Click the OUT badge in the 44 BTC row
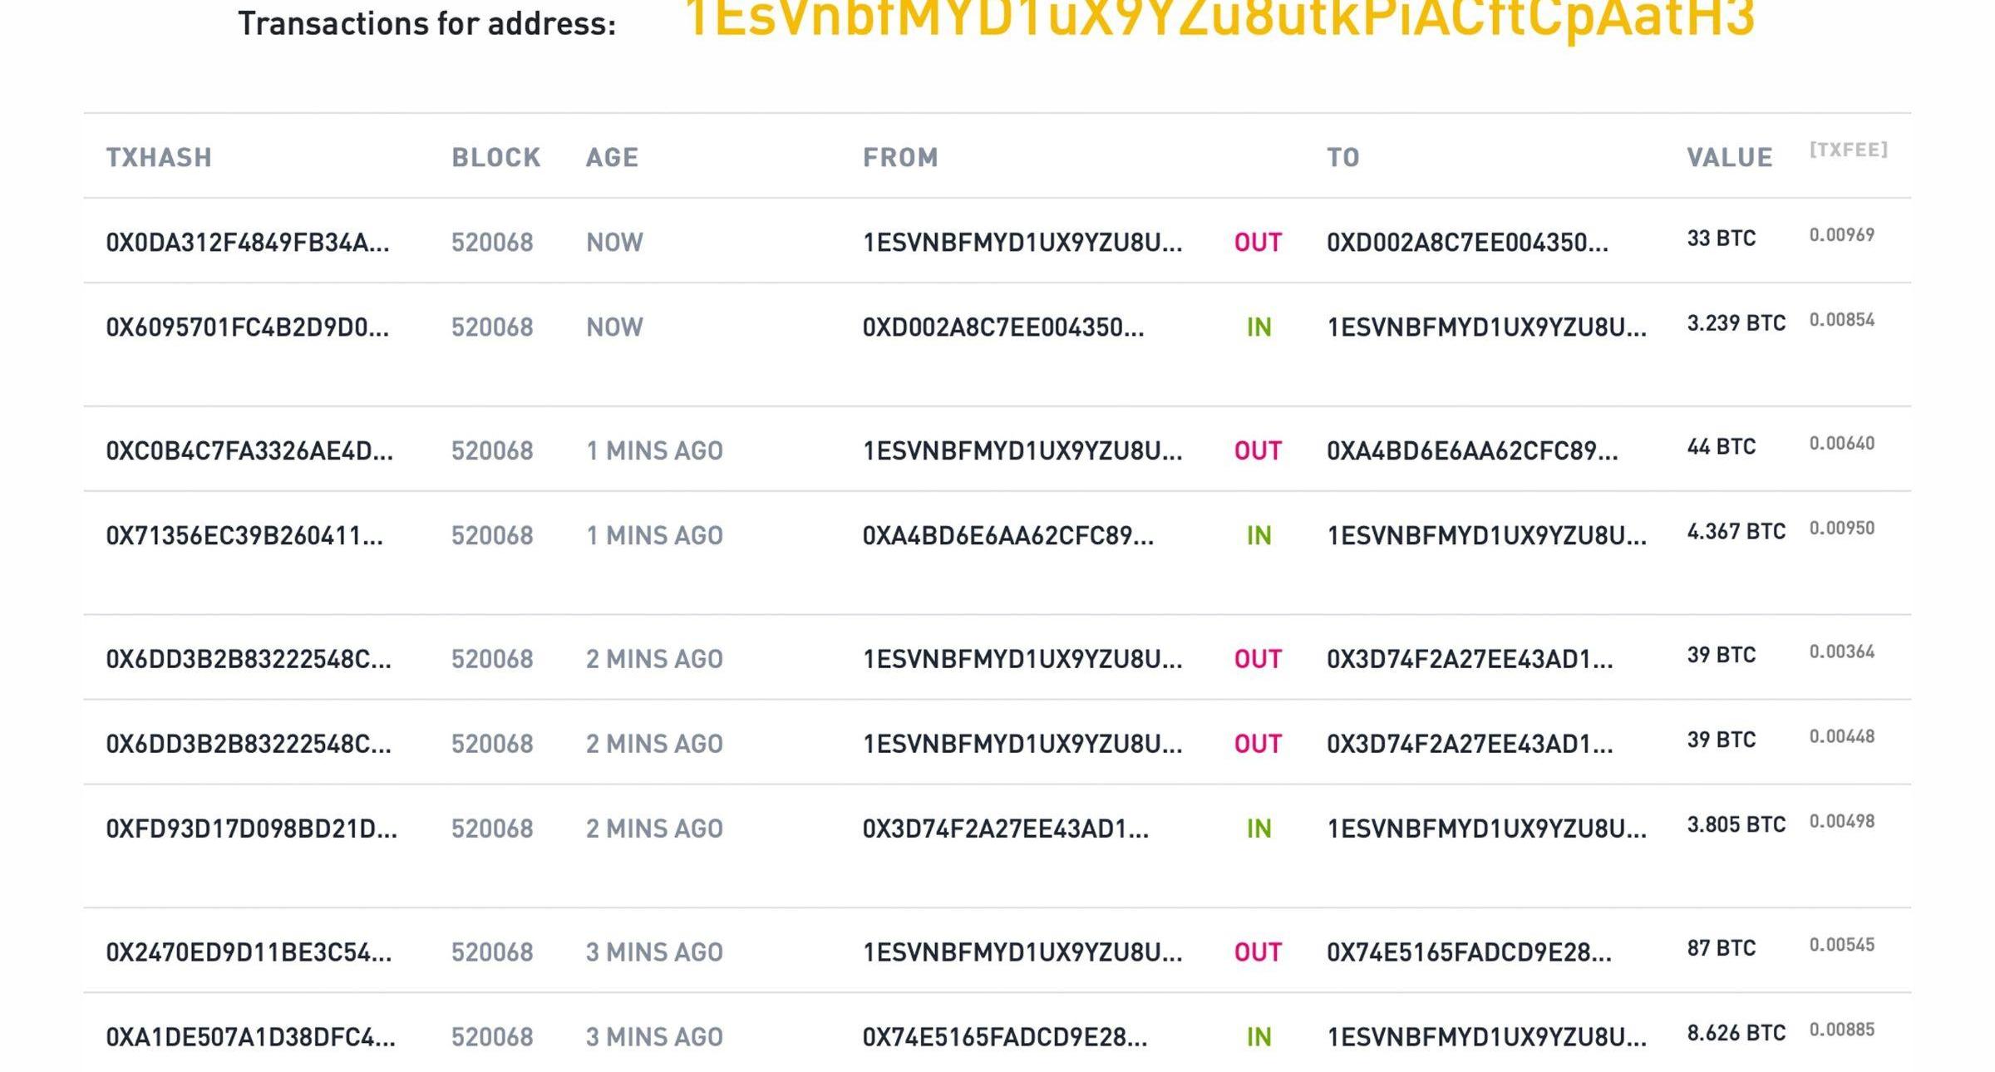Viewport: 1995px width, 1072px height. click(x=1258, y=451)
